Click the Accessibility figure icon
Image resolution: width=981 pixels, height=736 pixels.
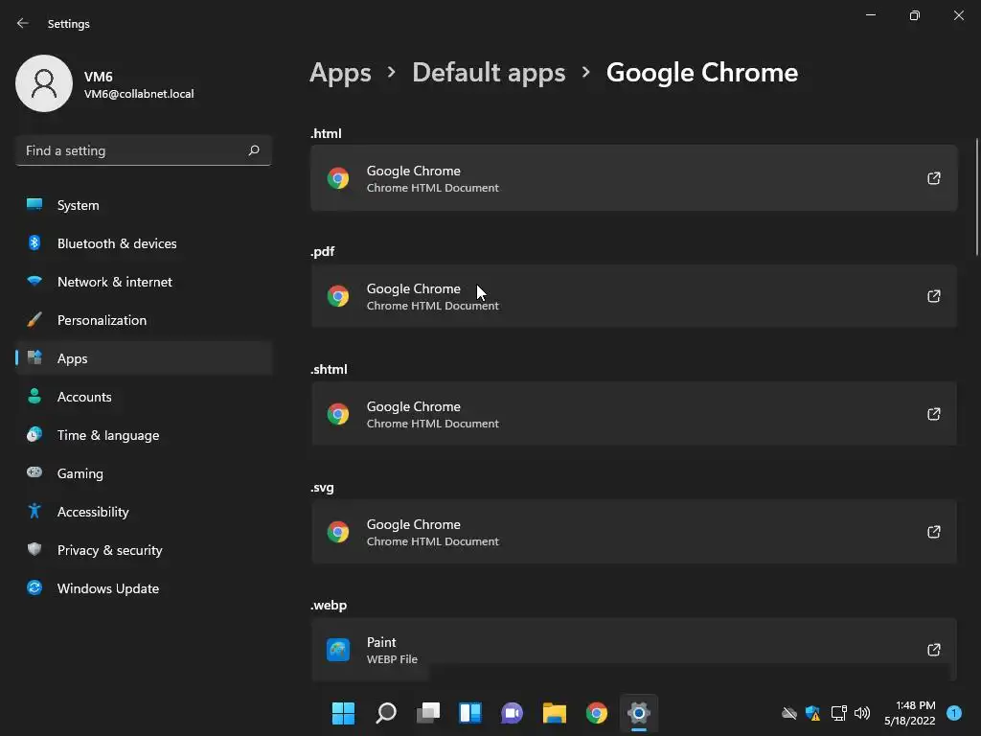click(34, 511)
